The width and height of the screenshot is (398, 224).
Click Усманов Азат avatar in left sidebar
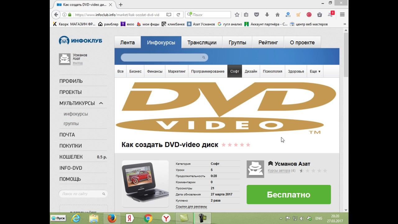pos(65,59)
